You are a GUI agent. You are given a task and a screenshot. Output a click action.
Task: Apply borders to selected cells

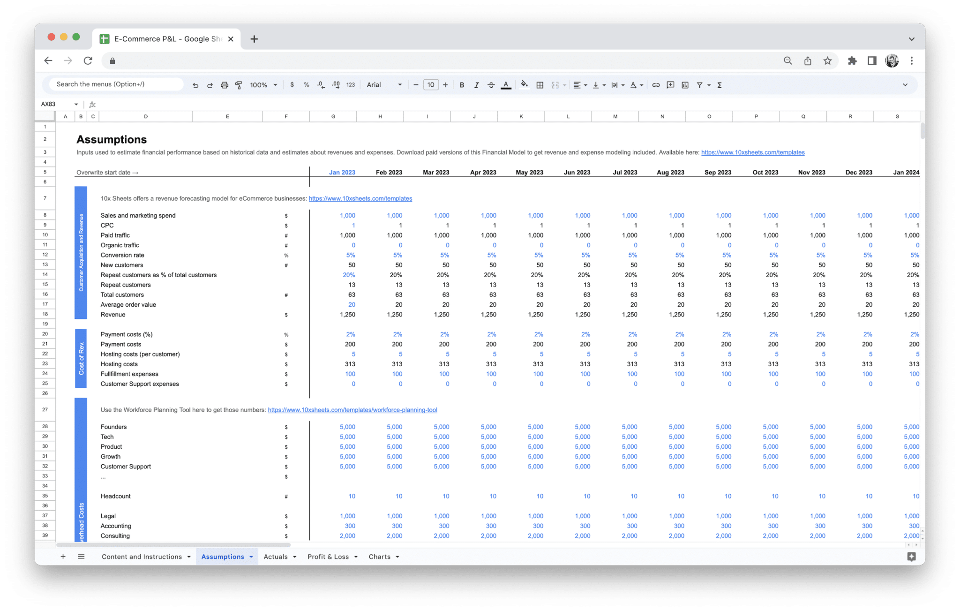pyautogui.click(x=540, y=85)
